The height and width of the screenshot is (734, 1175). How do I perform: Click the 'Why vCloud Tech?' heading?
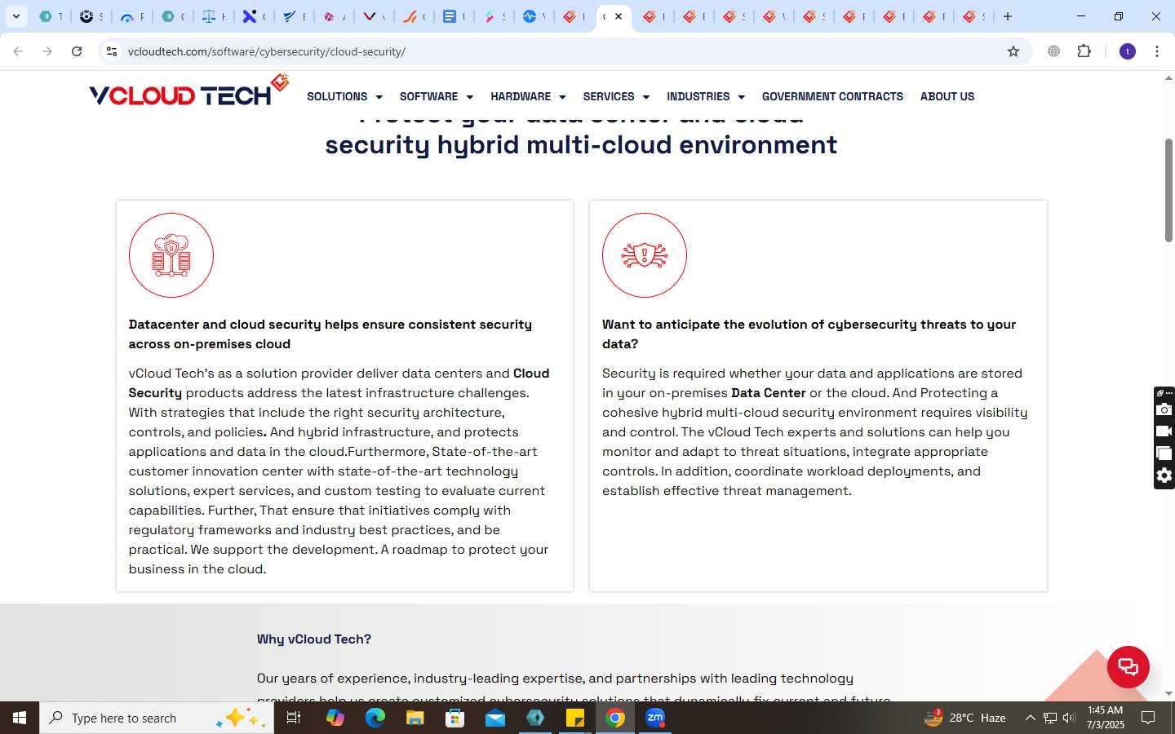(x=314, y=639)
